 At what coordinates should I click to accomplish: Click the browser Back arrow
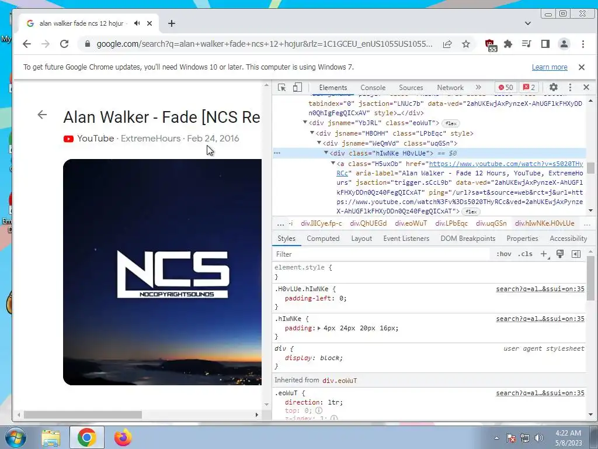[27, 44]
